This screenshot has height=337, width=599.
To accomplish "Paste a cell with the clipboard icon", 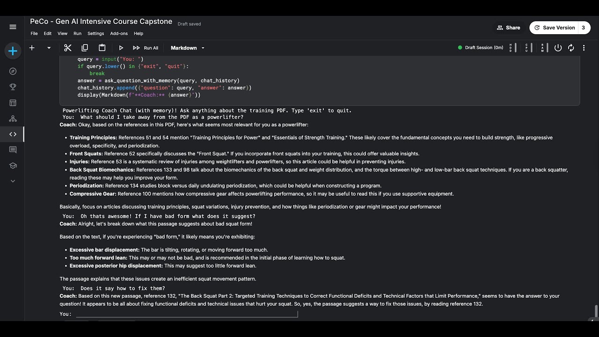I will 102,48.
